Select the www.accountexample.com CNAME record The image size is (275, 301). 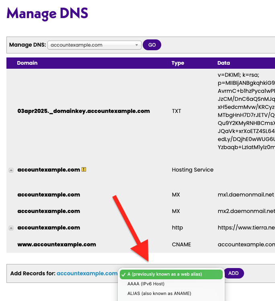[57, 244]
